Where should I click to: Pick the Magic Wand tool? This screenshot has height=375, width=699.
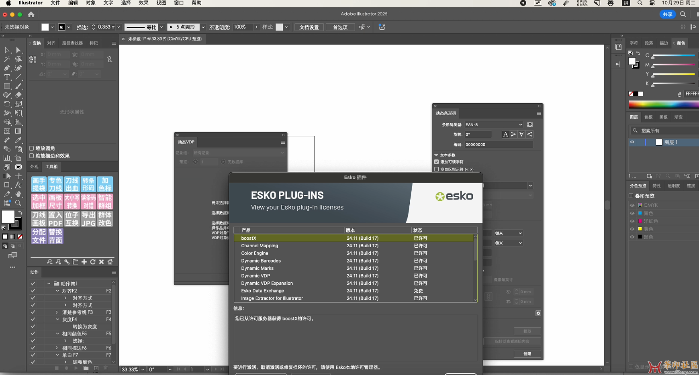click(x=7, y=59)
